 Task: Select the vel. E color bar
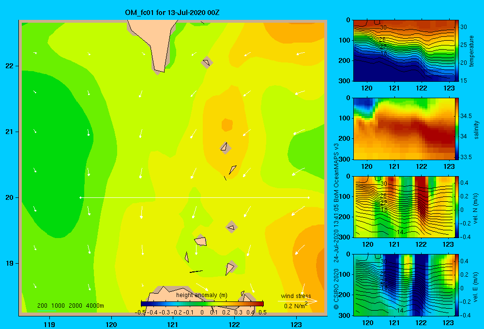point(457,285)
